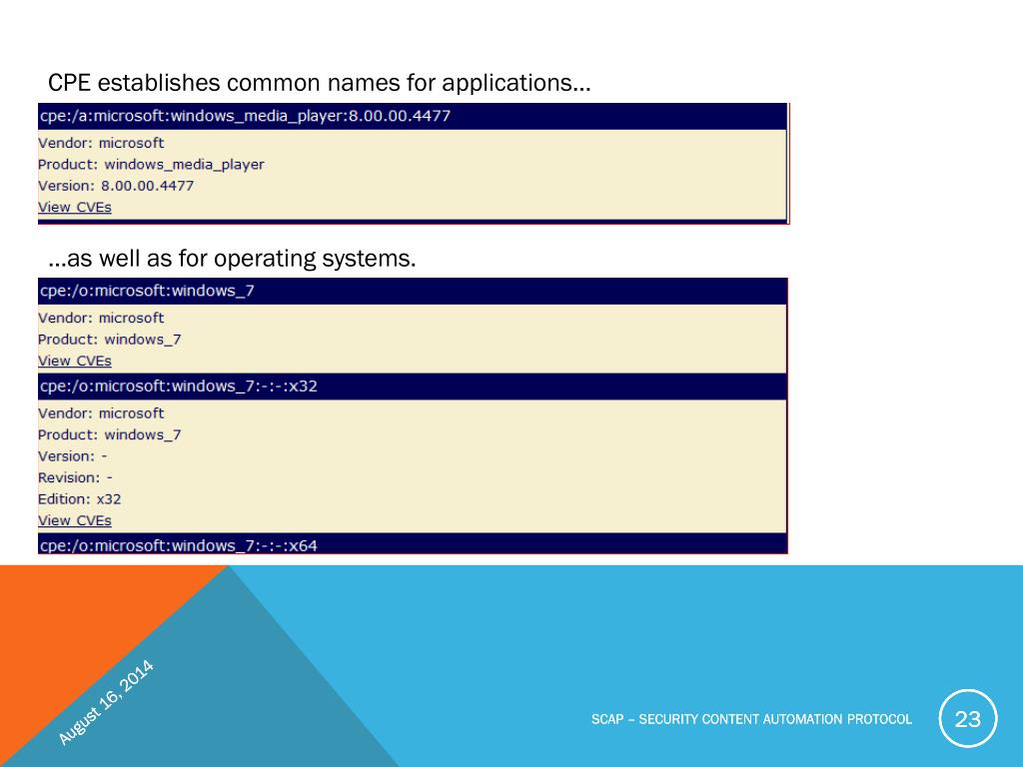This screenshot has width=1023, height=767.
Task: Click the slide number 23 circle
Action: pyautogui.click(x=967, y=719)
